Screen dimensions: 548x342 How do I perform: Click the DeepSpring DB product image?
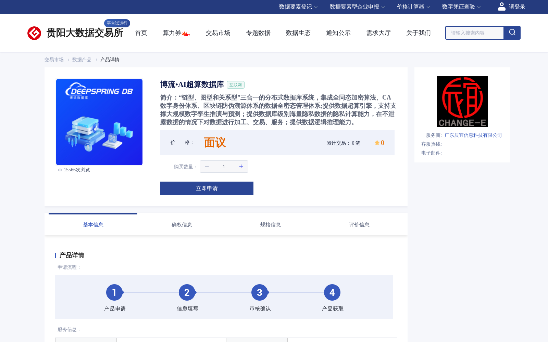pyautogui.click(x=99, y=122)
